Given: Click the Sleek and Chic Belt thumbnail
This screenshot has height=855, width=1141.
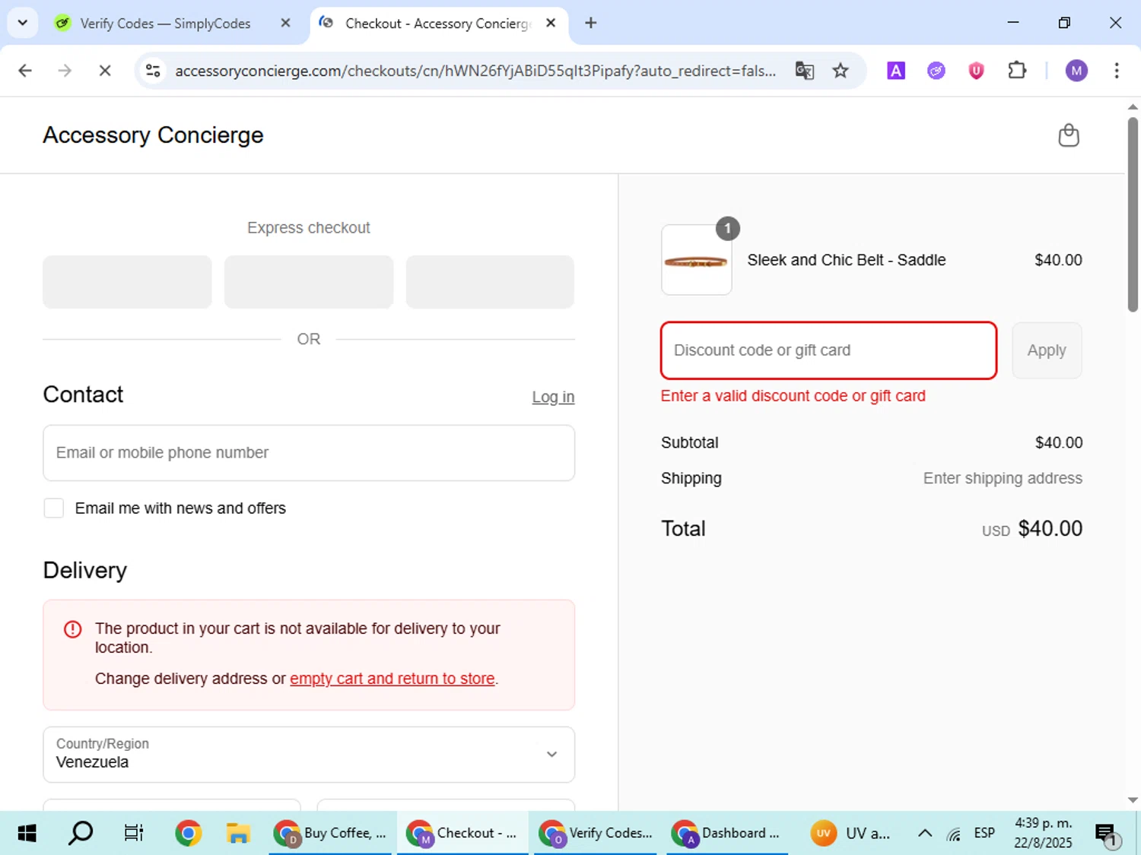Looking at the screenshot, I should tap(697, 260).
